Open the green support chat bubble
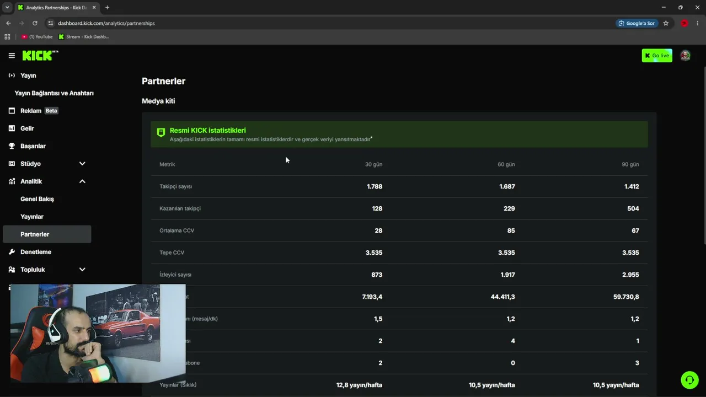The height and width of the screenshot is (397, 706). tap(689, 380)
